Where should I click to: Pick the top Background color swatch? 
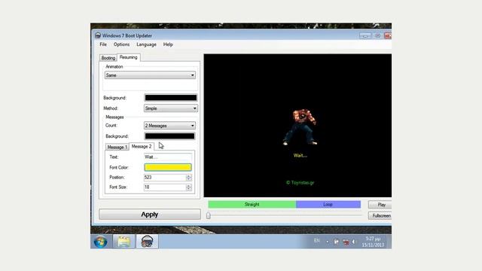click(171, 98)
